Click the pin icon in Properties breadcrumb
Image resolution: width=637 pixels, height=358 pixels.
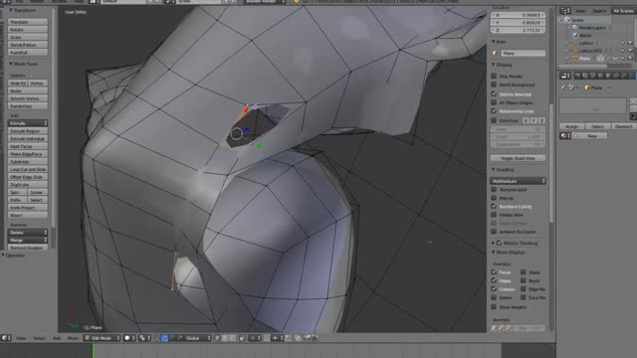563,88
